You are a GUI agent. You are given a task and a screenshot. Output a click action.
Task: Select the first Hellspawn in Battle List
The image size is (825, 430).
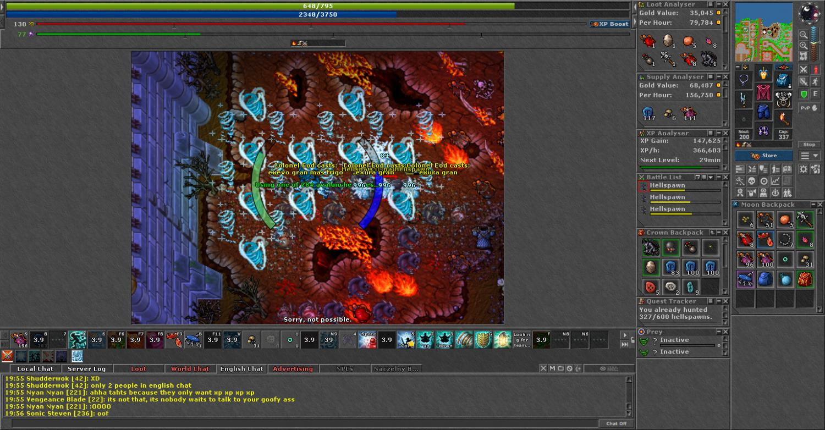[x=680, y=186]
